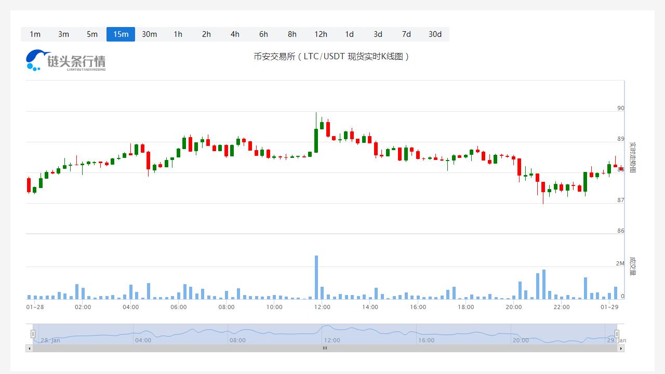
Task: Switch to the 8h interval
Action: [292, 34]
